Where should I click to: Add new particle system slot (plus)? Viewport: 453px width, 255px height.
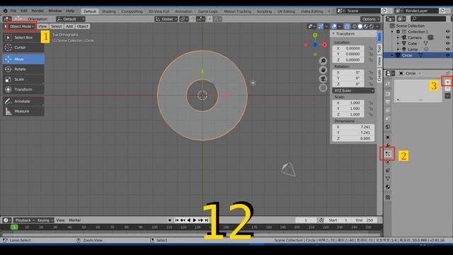click(x=447, y=82)
